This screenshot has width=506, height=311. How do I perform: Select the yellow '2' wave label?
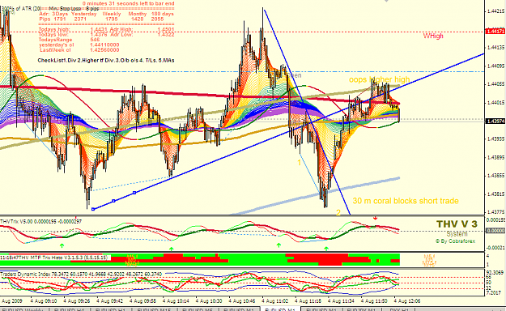[338, 212]
